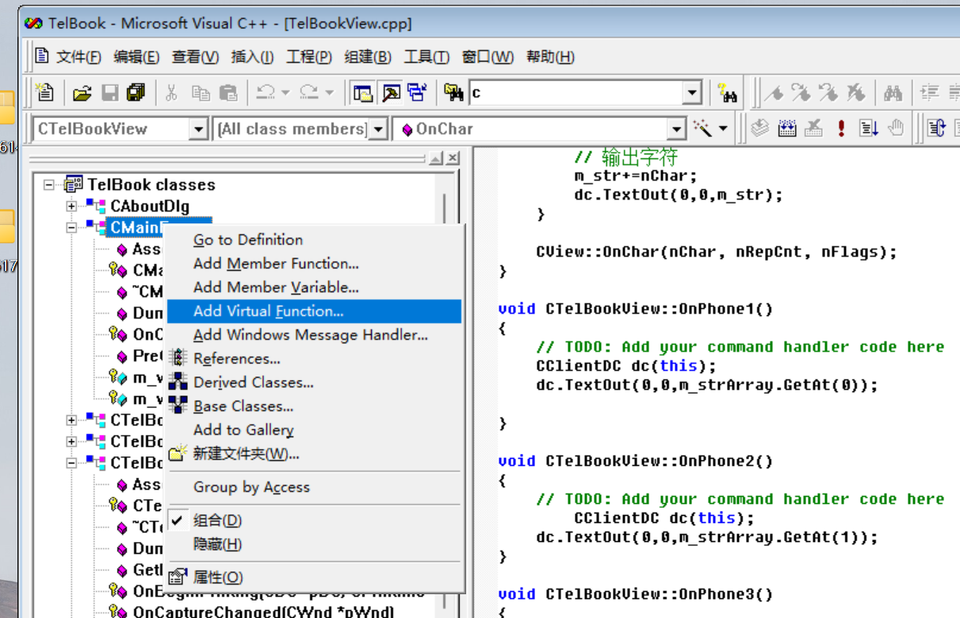Open the All class members filter dropdown
960x618 pixels.
(378, 128)
